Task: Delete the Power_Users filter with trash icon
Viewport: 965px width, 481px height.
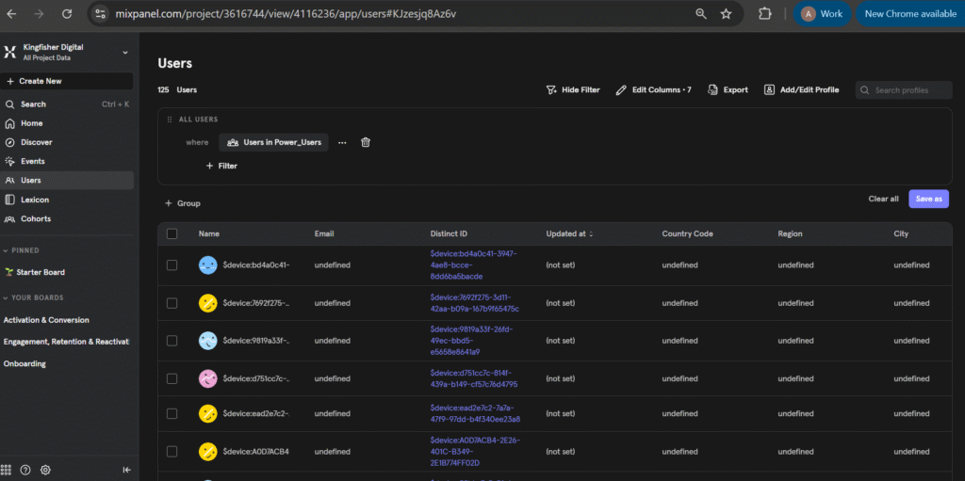Action: tap(366, 143)
